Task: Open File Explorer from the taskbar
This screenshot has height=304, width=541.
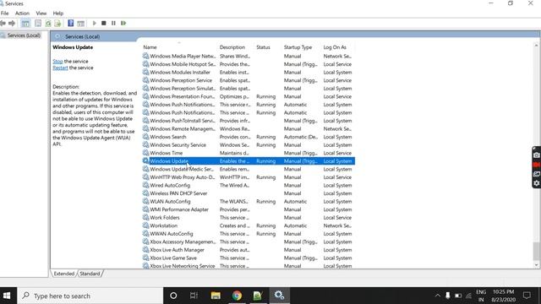Action: tap(216, 296)
